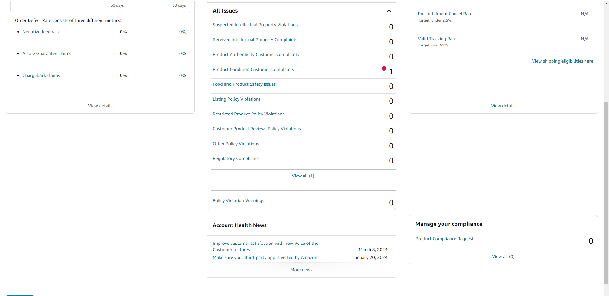View details of shipping performance
Viewport: 609px width, 296px height.
[x=503, y=106]
